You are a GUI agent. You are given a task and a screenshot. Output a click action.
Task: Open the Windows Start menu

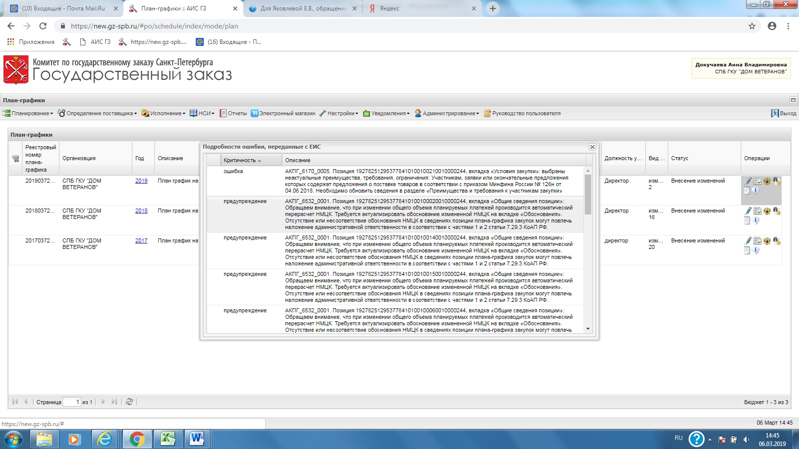point(13,439)
